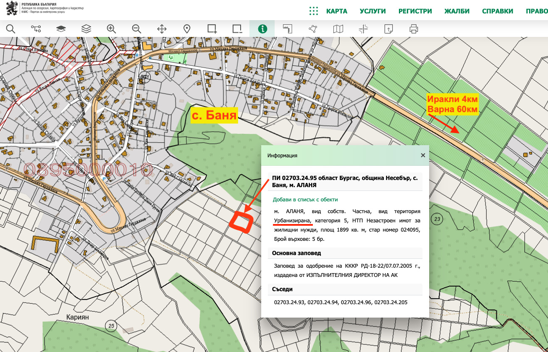Select the pan/move map tool

tap(162, 29)
